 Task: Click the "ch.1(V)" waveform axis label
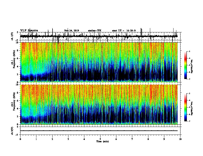pos(12,36)
